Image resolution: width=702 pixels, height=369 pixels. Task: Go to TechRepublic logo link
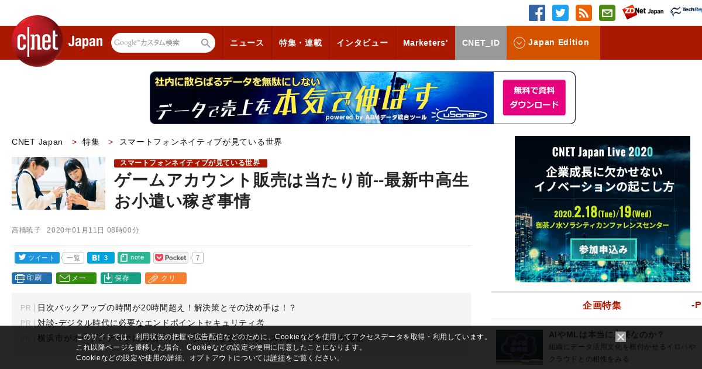point(686,12)
